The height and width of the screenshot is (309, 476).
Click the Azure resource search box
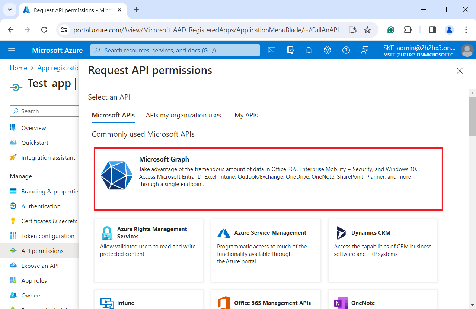pyautogui.click(x=175, y=50)
